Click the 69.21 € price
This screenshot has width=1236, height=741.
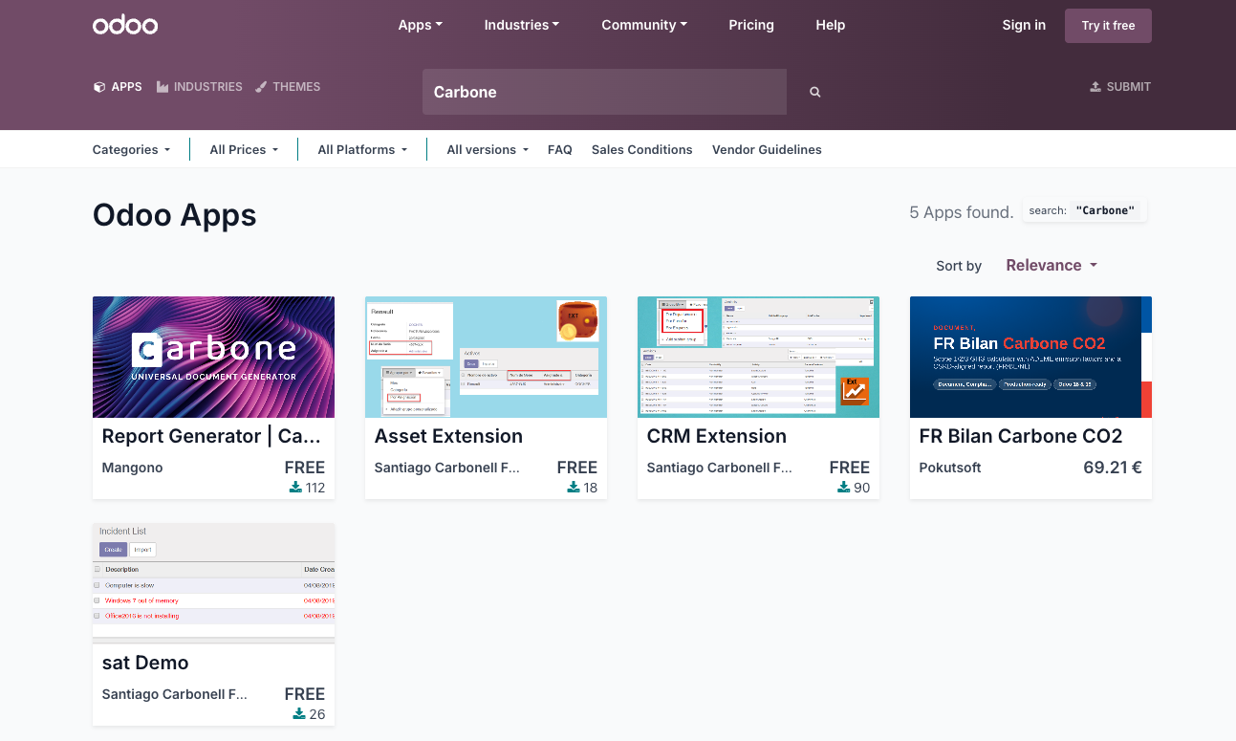[x=1113, y=468]
